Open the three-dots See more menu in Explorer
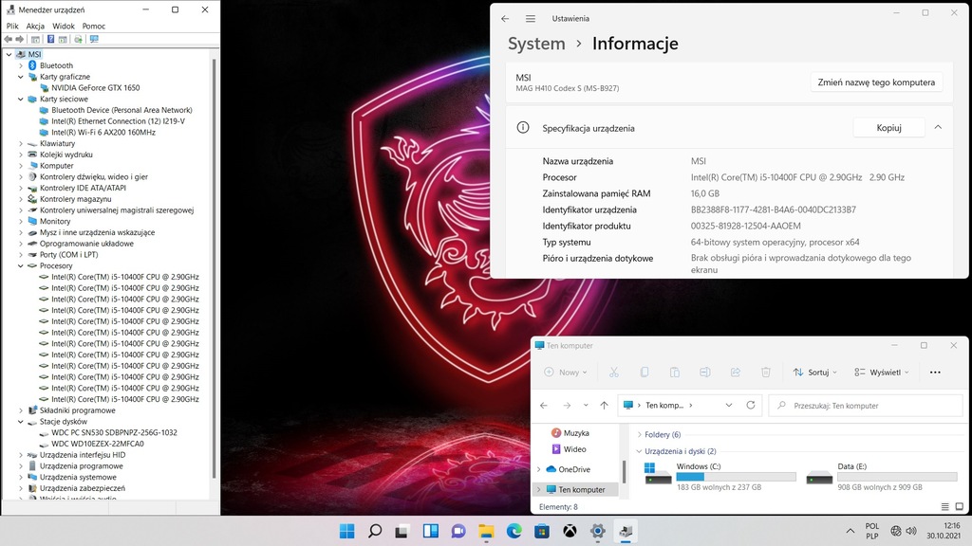The height and width of the screenshot is (546, 972). 935,372
